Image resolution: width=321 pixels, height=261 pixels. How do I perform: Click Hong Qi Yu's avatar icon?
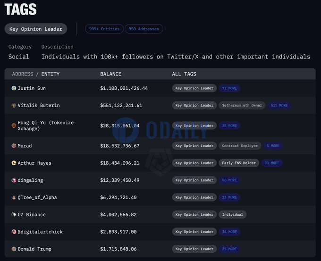click(x=14, y=126)
